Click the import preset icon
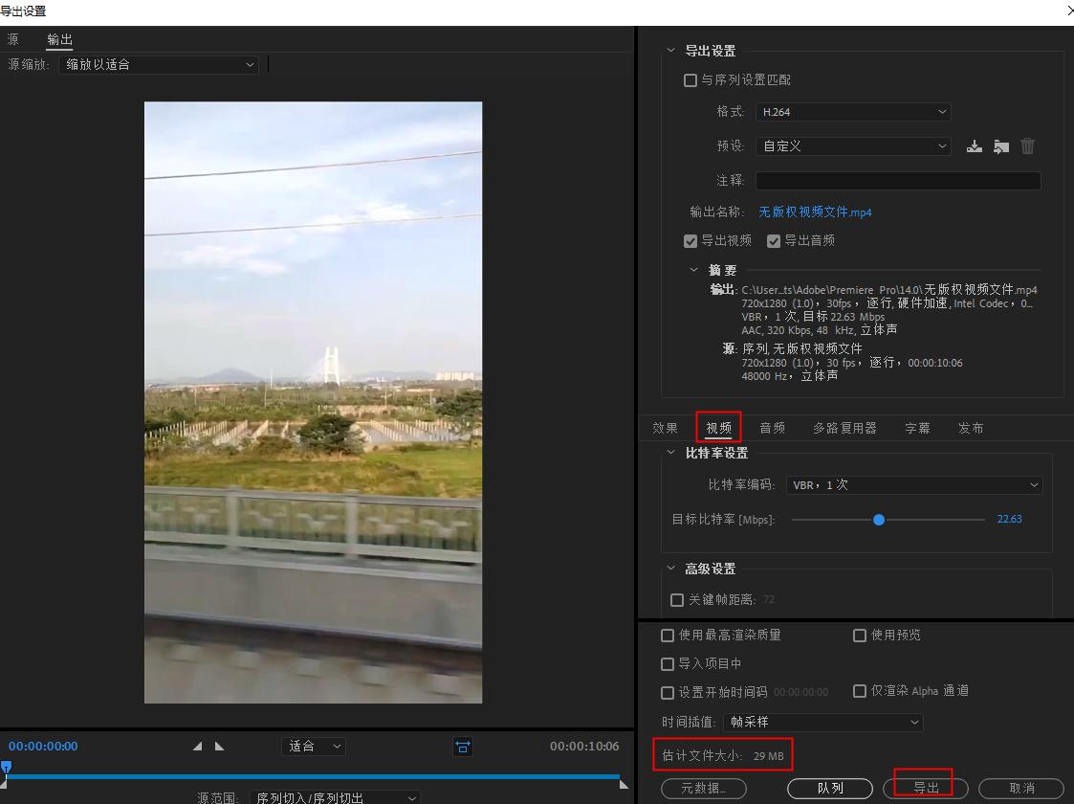This screenshot has height=804, width=1074. coord(1000,146)
